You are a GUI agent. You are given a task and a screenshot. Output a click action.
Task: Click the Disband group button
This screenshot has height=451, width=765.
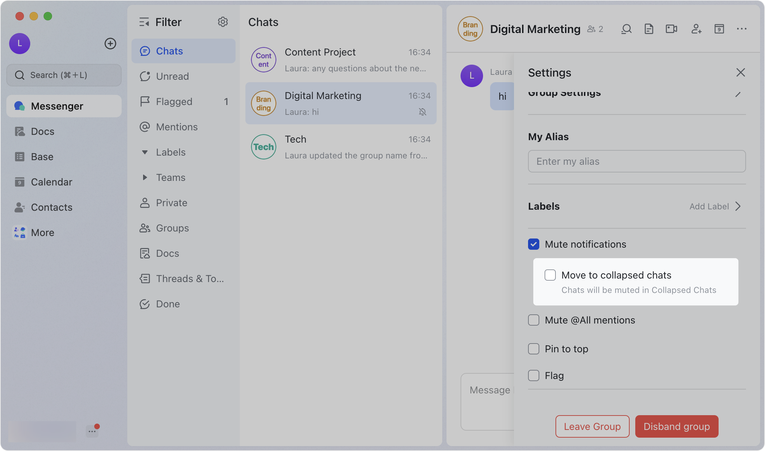(677, 426)
